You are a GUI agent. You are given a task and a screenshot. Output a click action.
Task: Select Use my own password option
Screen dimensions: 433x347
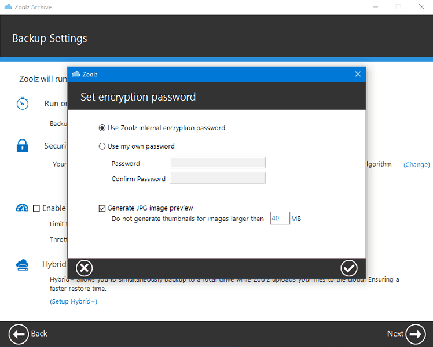click(x=137, y=146)
